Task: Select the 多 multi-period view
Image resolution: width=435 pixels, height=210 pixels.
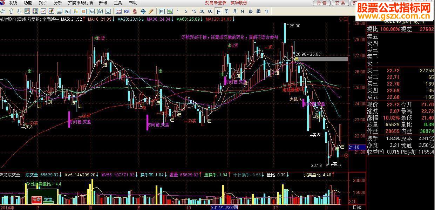Action: [x=251, y=12]
